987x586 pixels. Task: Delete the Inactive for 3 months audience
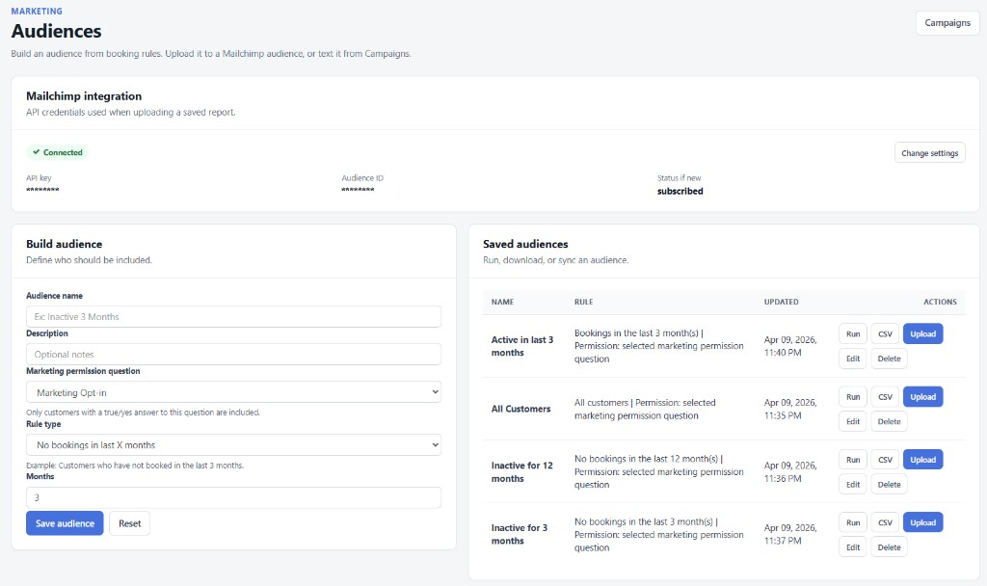click(x=889, y=547)
